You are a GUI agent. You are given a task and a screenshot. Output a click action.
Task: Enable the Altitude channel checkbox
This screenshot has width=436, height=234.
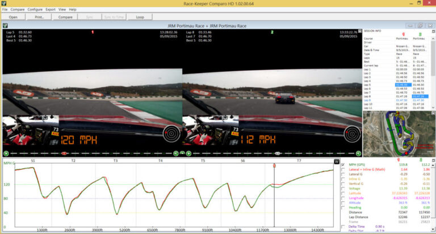[343, 203]
